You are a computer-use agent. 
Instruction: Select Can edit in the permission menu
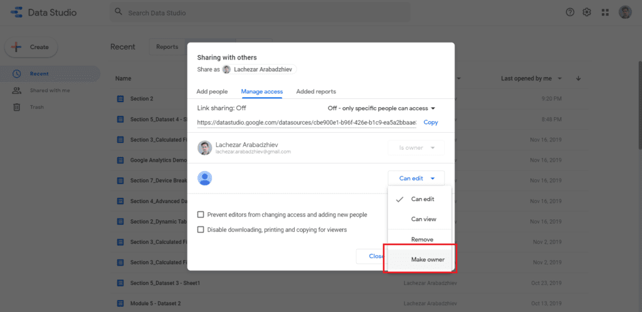coord(419,199)
